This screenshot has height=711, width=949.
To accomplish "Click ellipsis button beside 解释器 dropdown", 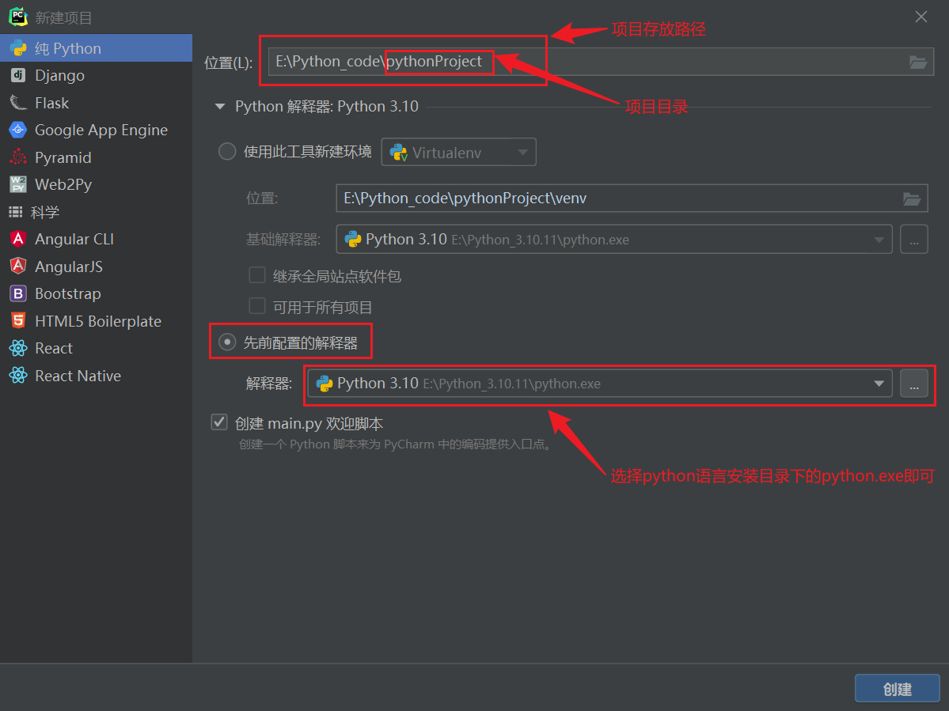I will pos(914,384).
